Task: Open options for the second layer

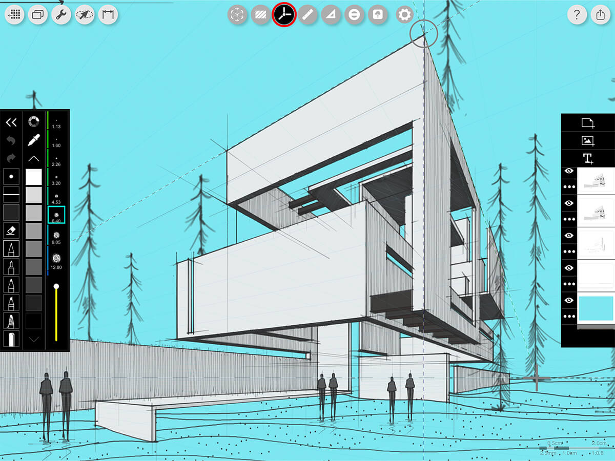Action: (569, 219)
